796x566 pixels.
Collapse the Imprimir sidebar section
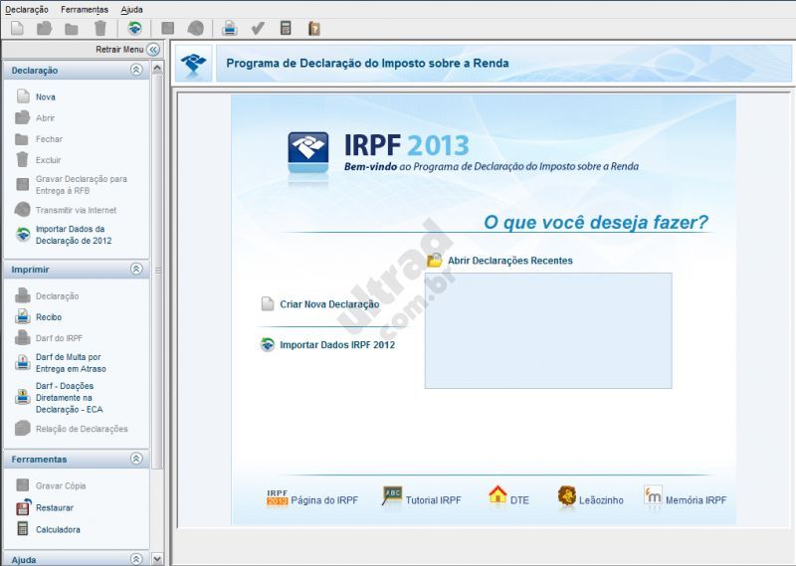pyautogui.click(x=136, y=269)
